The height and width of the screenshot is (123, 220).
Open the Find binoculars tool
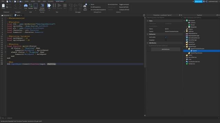26,6
